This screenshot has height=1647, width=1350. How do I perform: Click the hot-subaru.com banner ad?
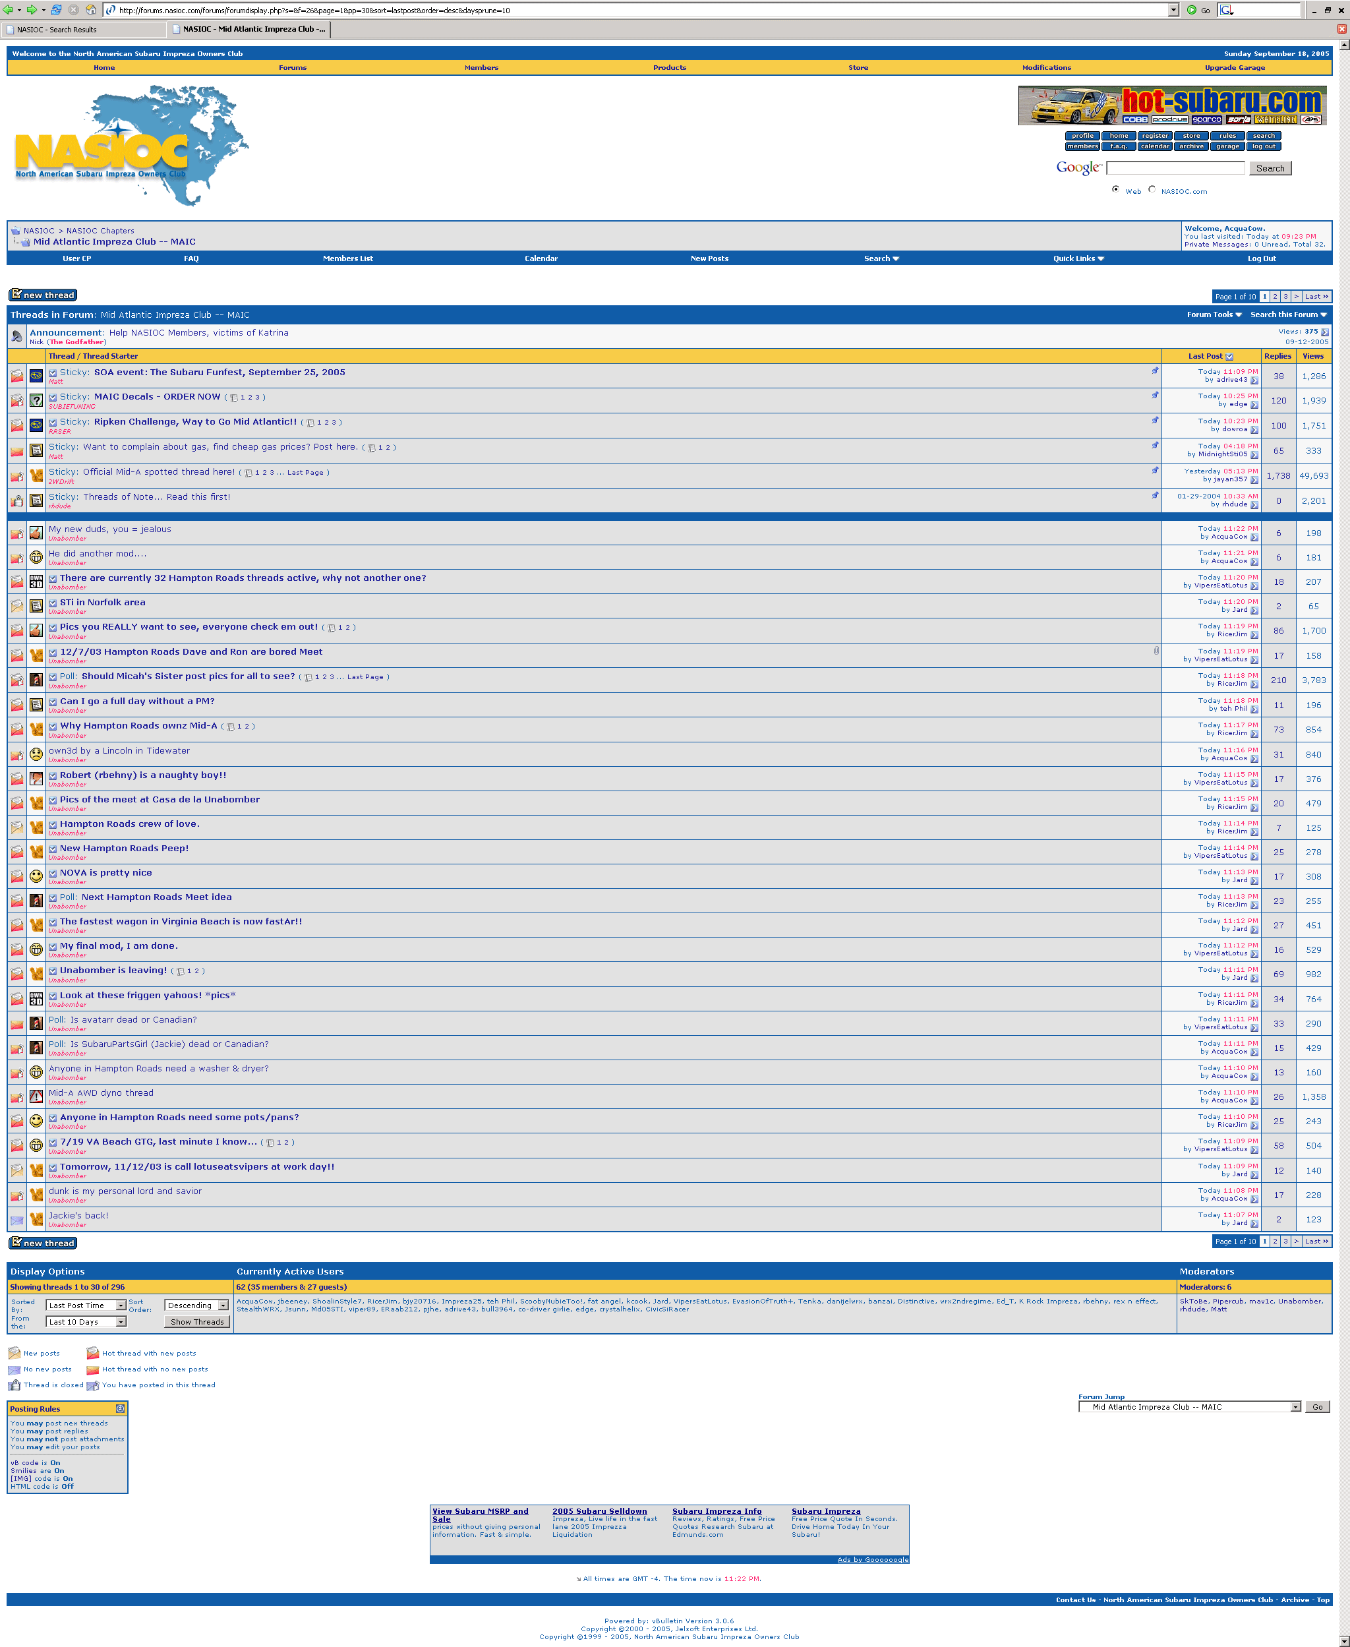(1172, 105)
